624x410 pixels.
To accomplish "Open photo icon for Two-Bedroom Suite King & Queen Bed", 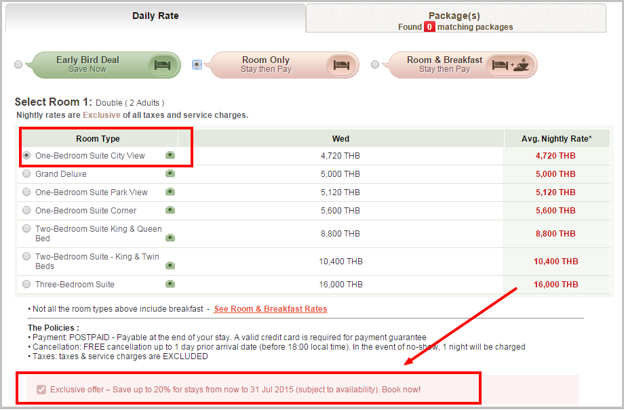I will (170, 238).
